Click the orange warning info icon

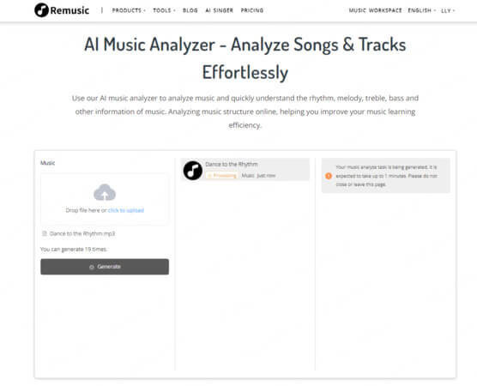[x=329, y=176]
